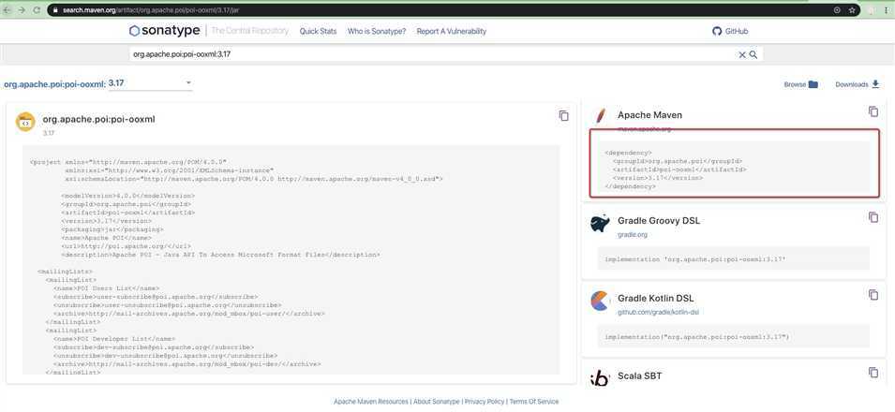The height and width of the screenshot is (412, 895).
Task: Click the Downloads button
Action: 858,84
